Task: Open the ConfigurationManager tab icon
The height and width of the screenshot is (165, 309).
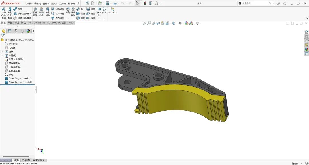Action: point(16,31)
